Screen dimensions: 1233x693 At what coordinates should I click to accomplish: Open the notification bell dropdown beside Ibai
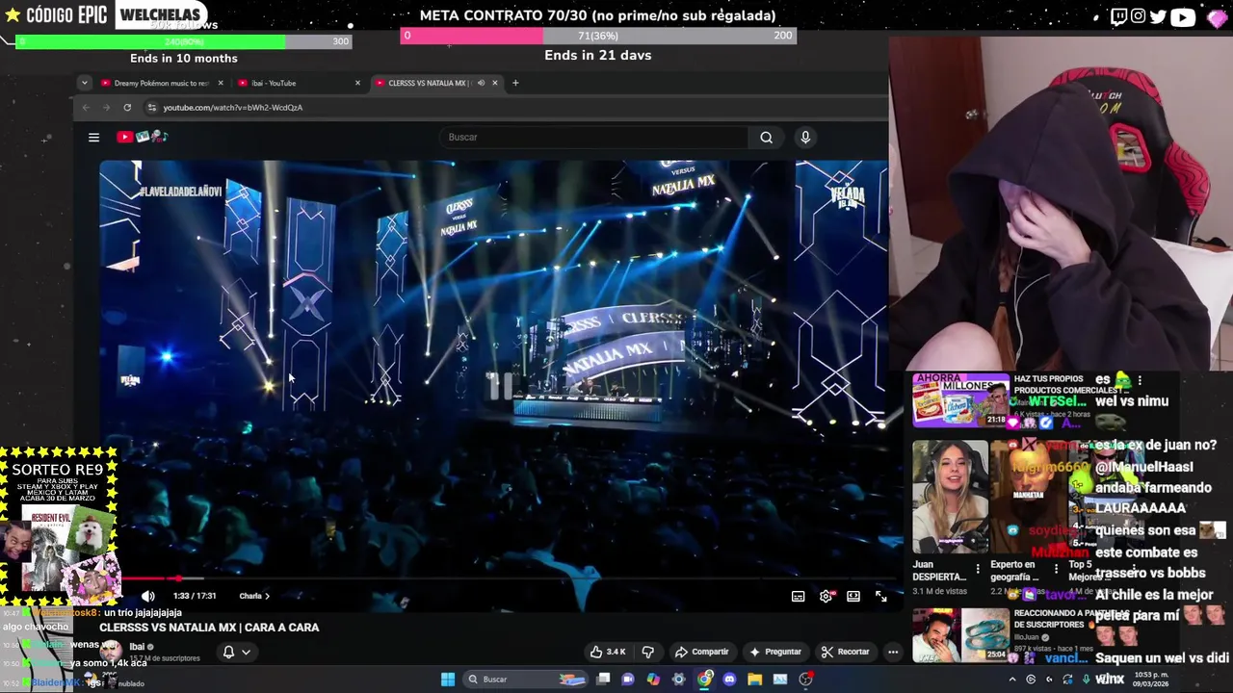click(x=236, y=652)
